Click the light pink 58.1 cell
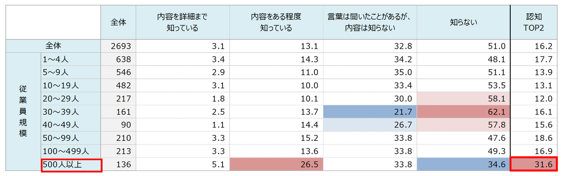Viewport: 563px width, 176px height. click(463, 99)
